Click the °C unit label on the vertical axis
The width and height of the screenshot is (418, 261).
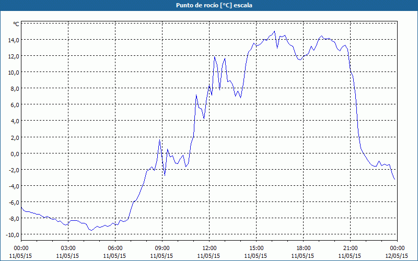pyautogui.click(x=16, y=24)
